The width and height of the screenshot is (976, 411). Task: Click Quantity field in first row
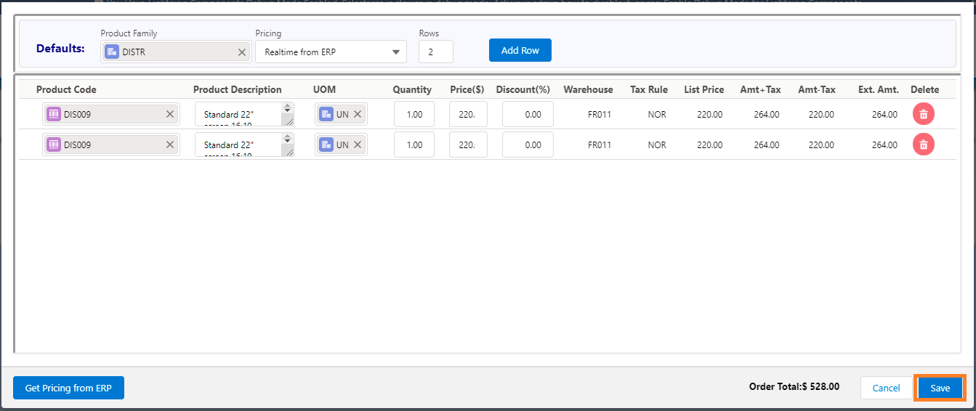point(414,114)
